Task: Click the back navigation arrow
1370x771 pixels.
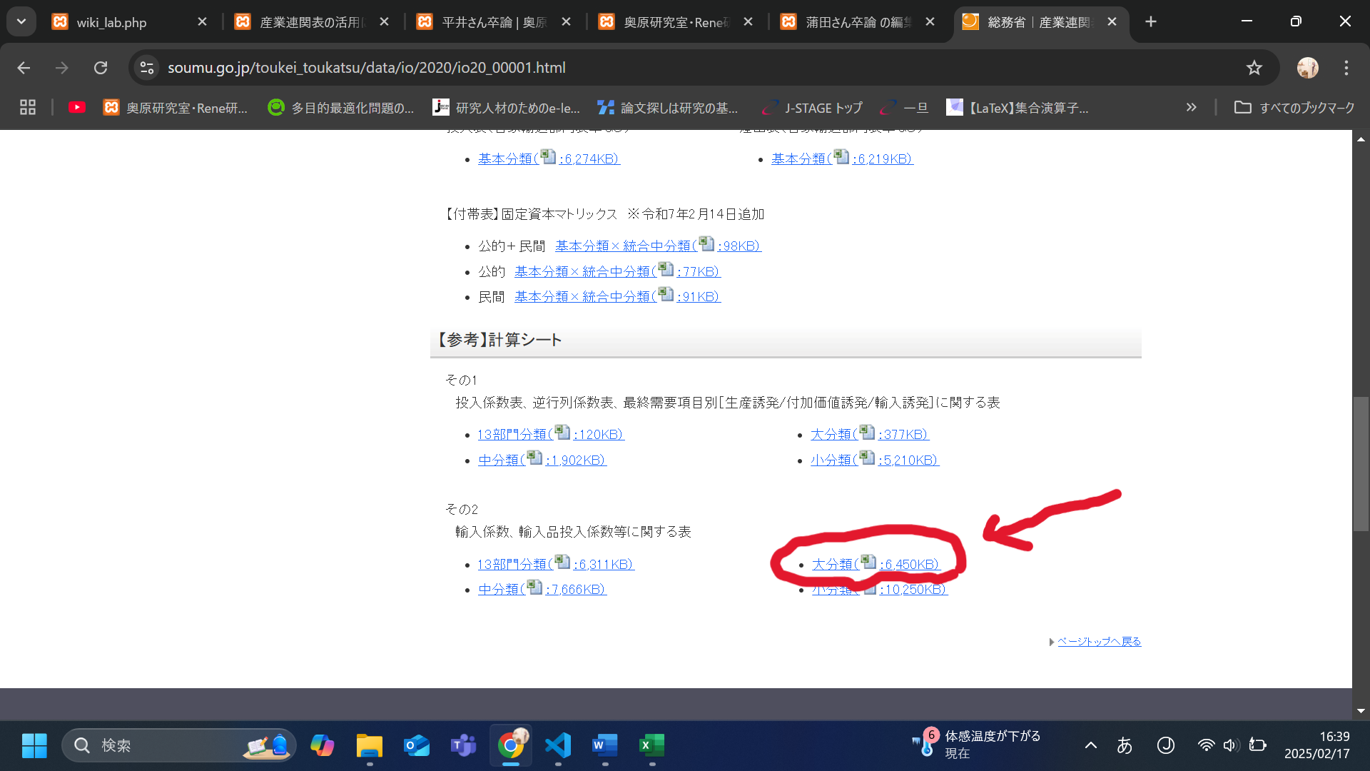Action: click(24, 68)
